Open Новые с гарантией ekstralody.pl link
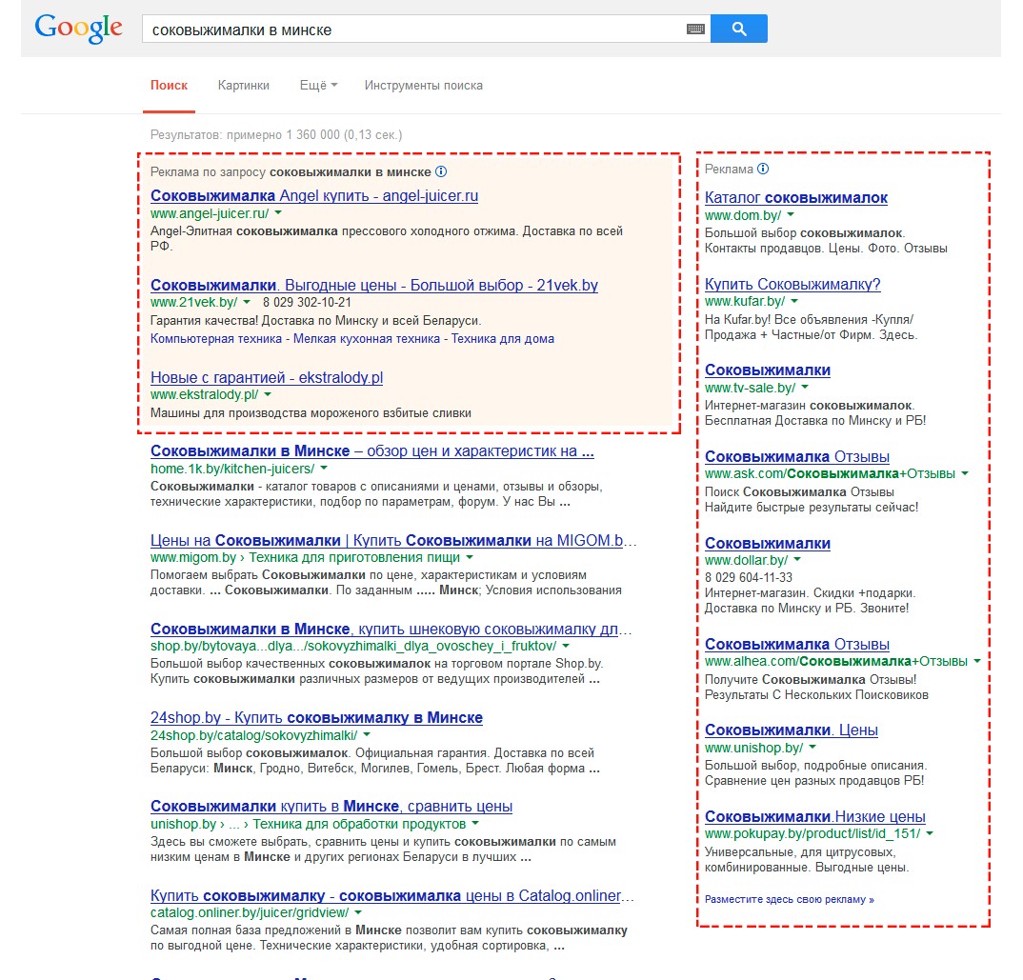1023x980 pixels. pos(266,377)
